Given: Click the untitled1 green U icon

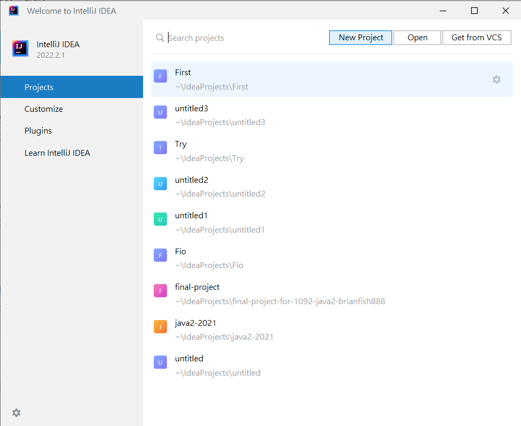Looking at the screenshot, I should [x=160, y=219].
